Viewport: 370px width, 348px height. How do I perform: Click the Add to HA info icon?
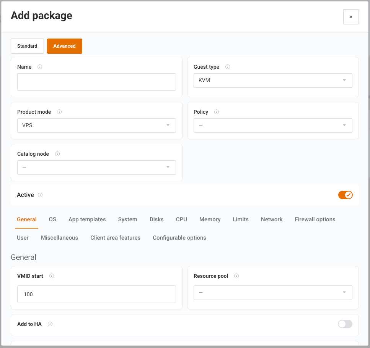tap(50, 324)
